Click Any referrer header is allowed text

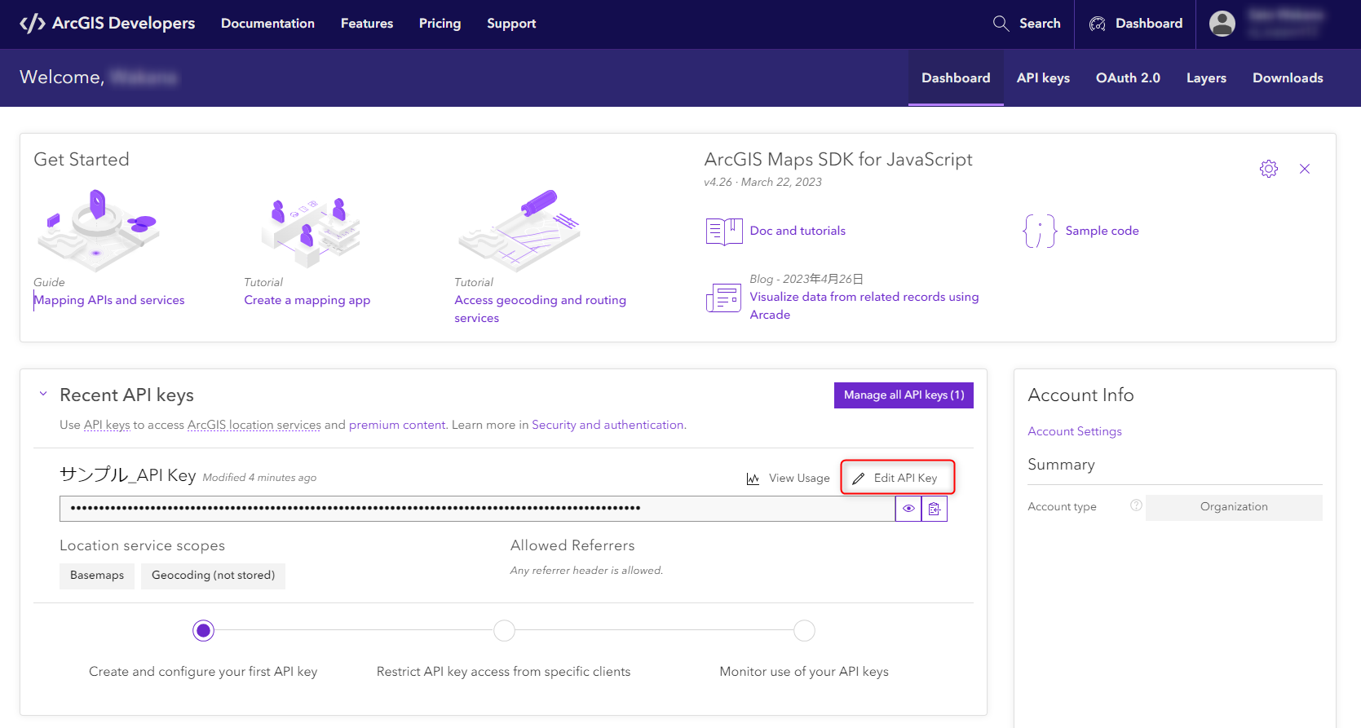coord(586,571)
